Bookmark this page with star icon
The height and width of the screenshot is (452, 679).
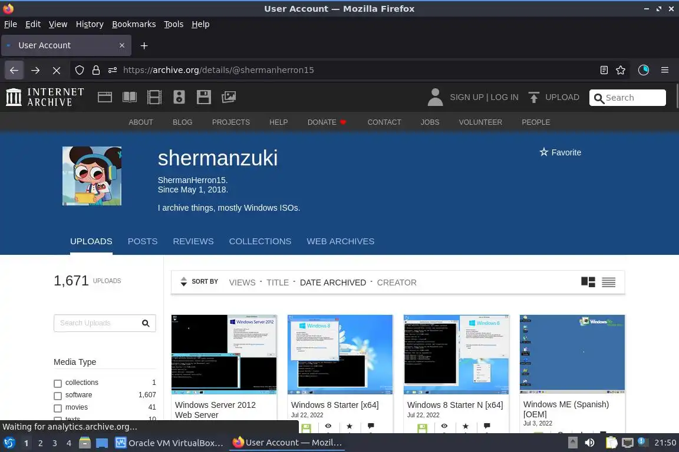point(621,70)
